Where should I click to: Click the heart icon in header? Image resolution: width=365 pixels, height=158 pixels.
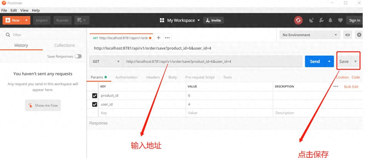340,20
